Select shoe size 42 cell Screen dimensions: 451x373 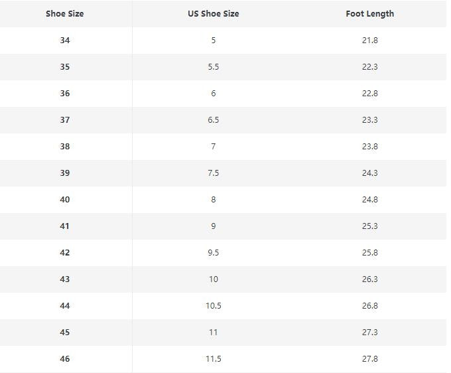(65, 253)
